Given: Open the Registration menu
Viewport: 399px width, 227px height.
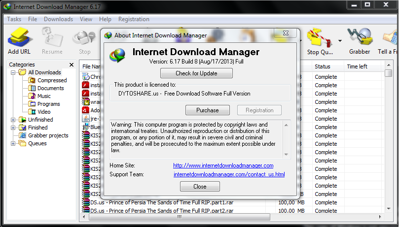Looking at the screenshot, I should pos(134,19).
